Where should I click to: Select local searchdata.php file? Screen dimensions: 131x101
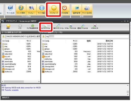(9, 64)
